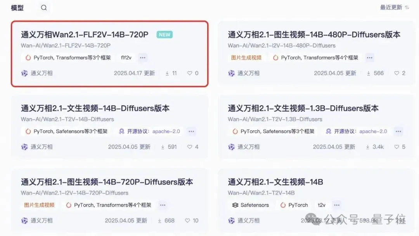Click the Wan-AI/Wan2.1-FLF2V-14B-720P path text
The width and height of the screenshot is (419, 236).
pyautogui.click(x=66, y=45)
